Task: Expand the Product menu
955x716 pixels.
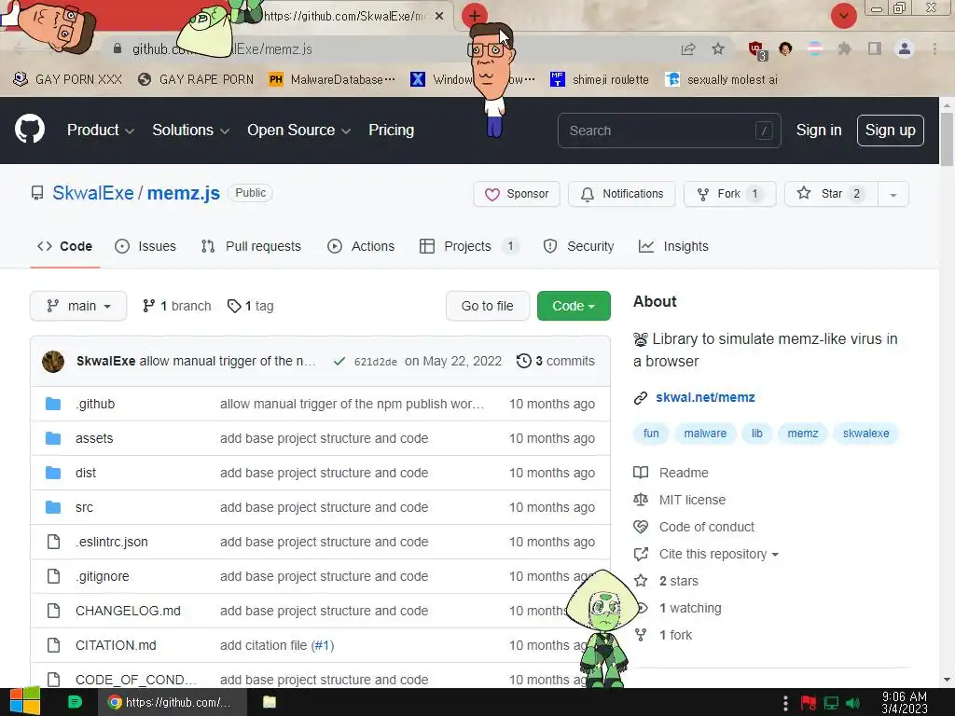Action: click(x=101, y=131)
